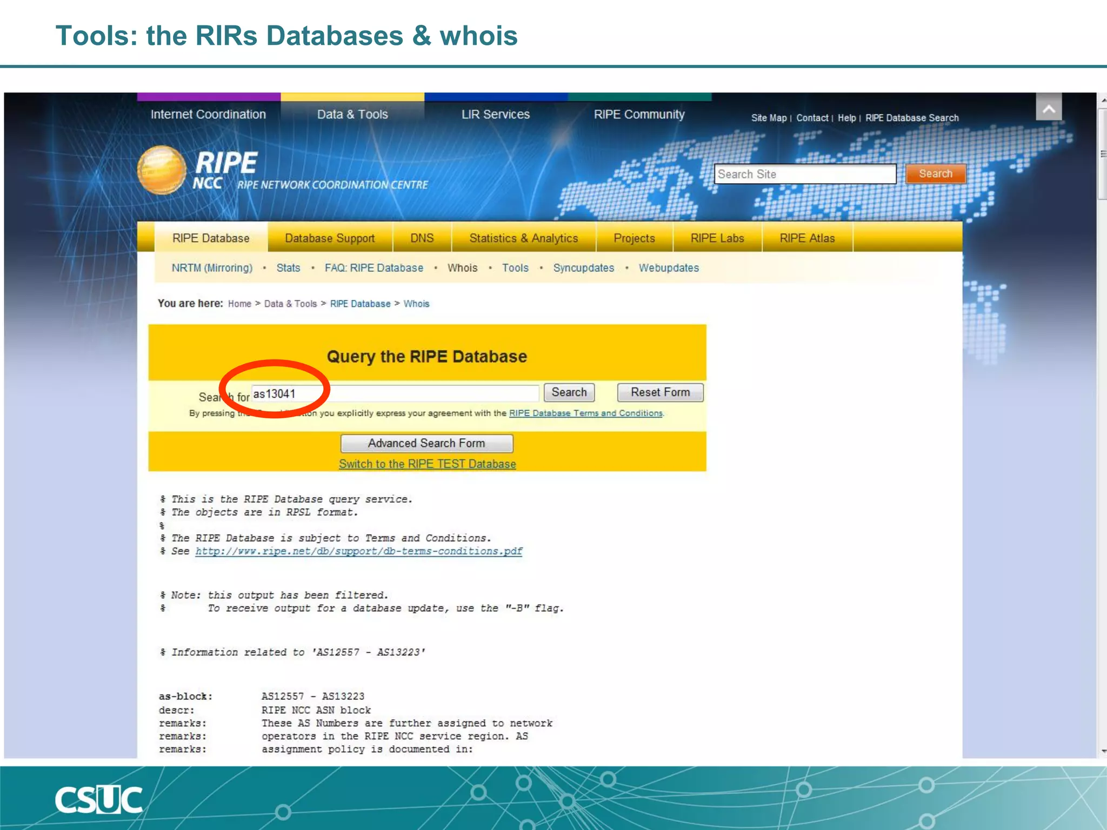Click the orange Search button
This screenshot has width=1107, height=830.
tap(936, 173)
